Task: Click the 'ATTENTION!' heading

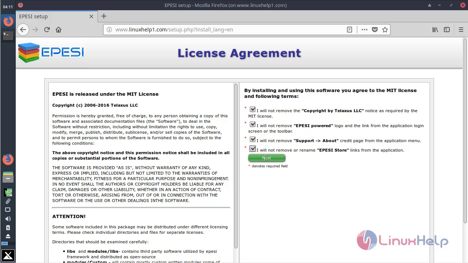Action: pyautogui.click(x=69, y=216)
